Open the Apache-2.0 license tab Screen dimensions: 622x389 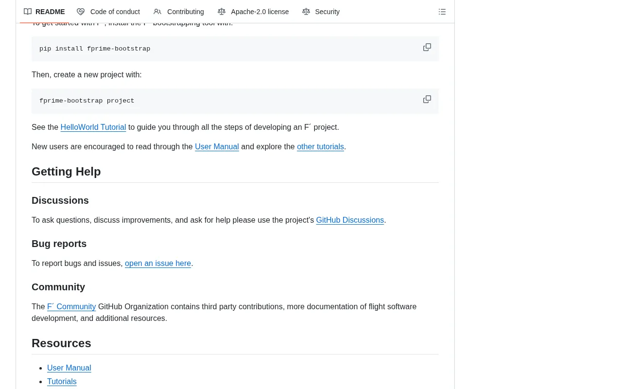tap(253, 12)
